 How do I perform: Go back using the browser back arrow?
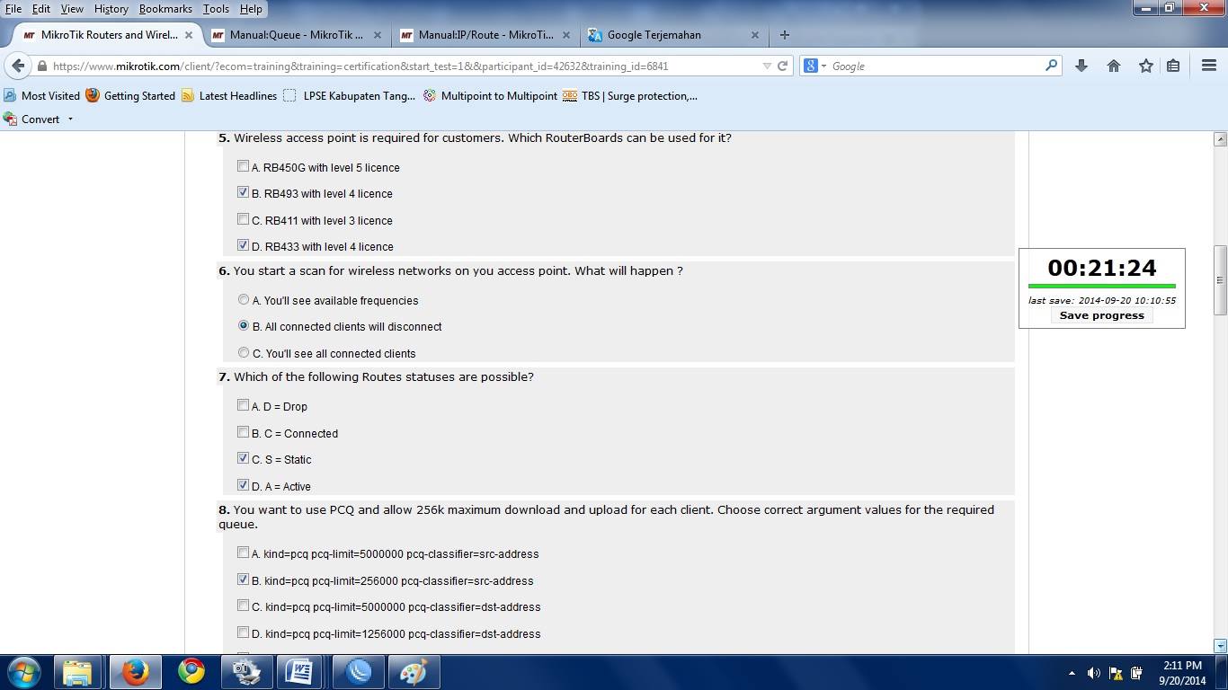click(18, 66)
